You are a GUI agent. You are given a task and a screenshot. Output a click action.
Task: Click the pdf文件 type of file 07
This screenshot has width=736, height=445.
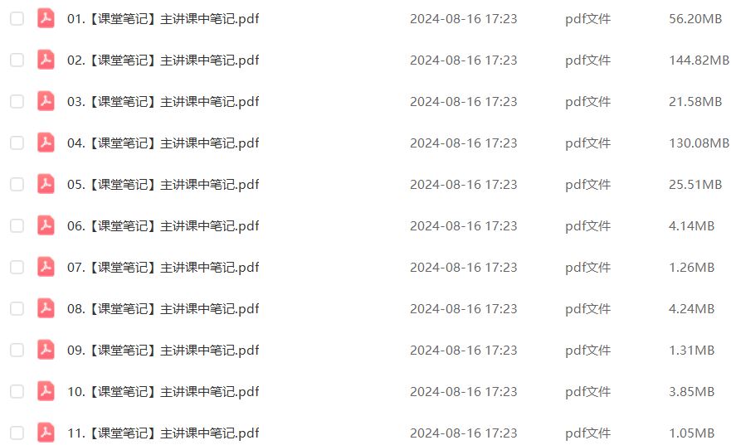587,268
